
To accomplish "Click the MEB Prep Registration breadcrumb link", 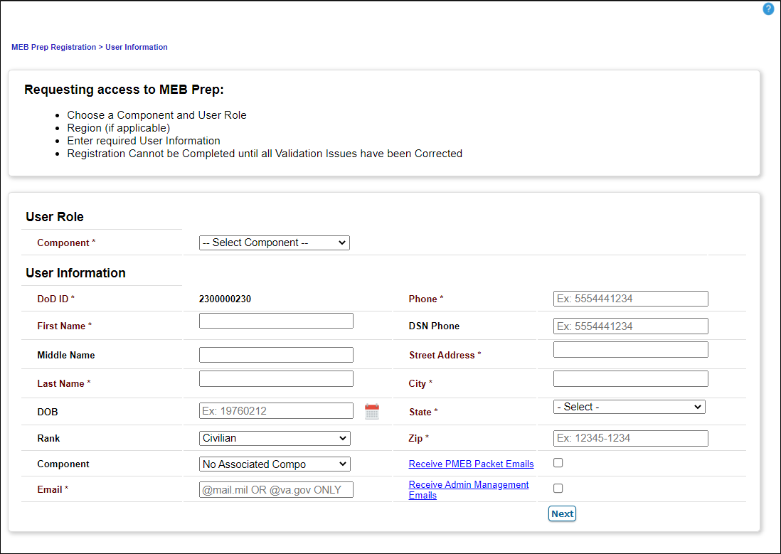I will (x=53, y=47).
